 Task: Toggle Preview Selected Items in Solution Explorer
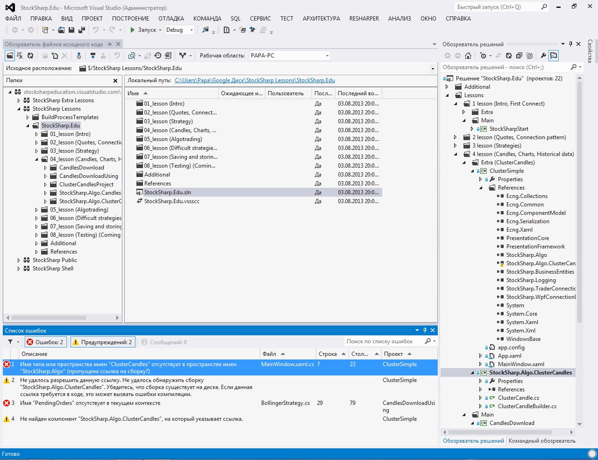[x=554, y=56]
